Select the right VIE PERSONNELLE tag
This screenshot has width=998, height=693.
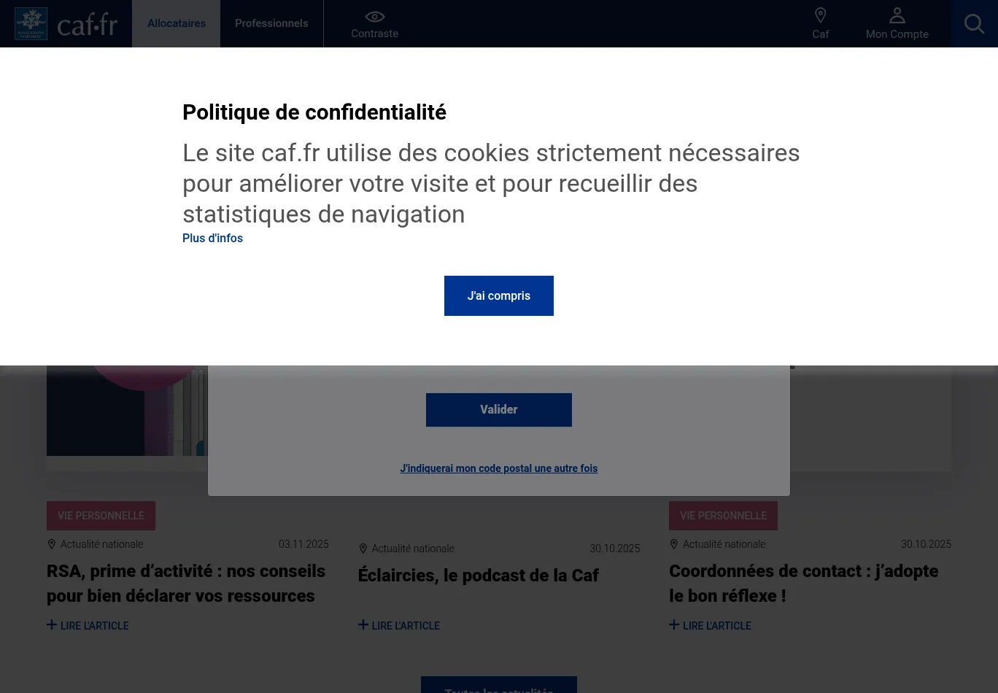[723, 516]
